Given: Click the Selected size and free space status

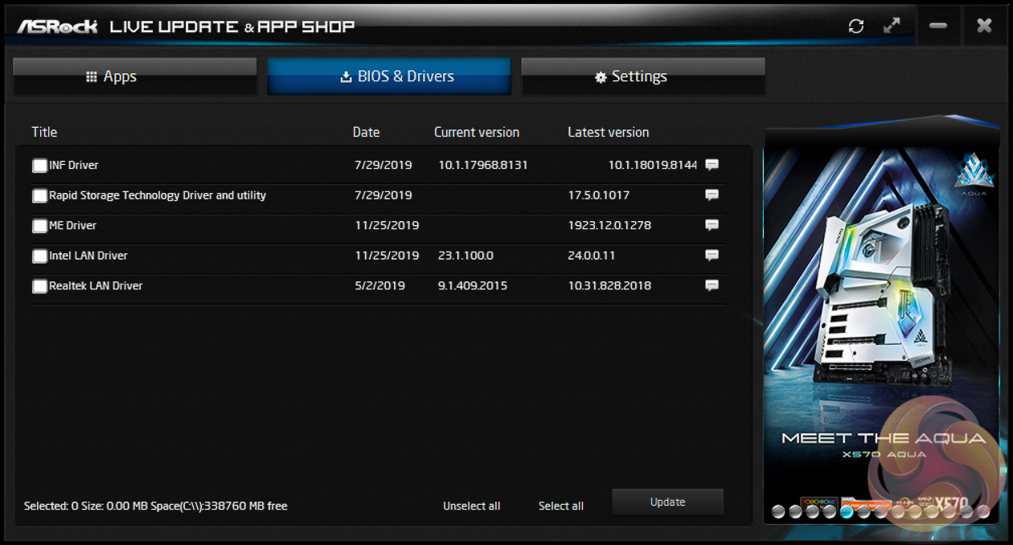Looking at the screenshot, I should coord(156,506).
